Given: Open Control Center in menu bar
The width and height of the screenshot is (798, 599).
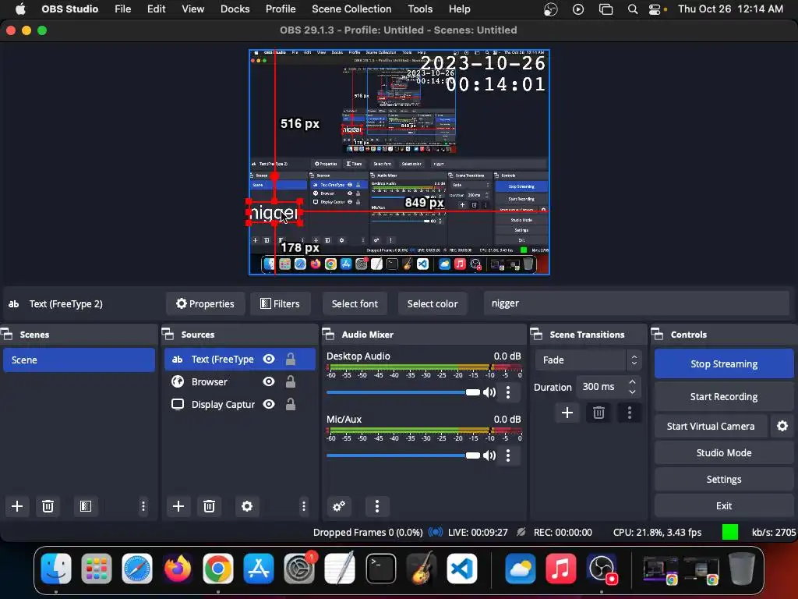Looking at the screenshot, I should tap(655, 9).
